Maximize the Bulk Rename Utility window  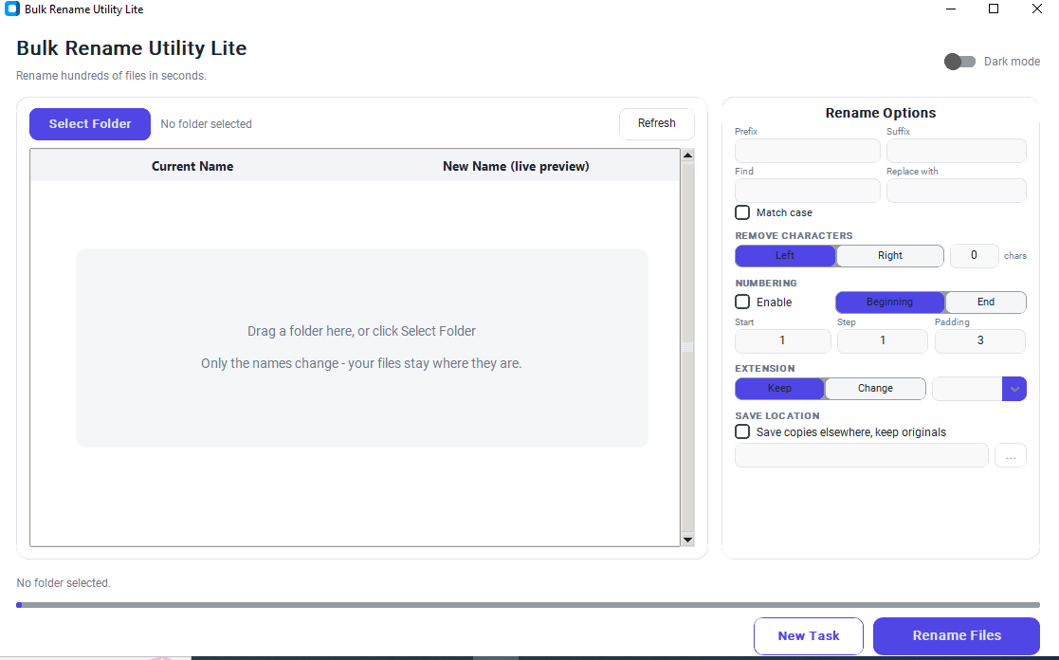(x=994, y=9)
